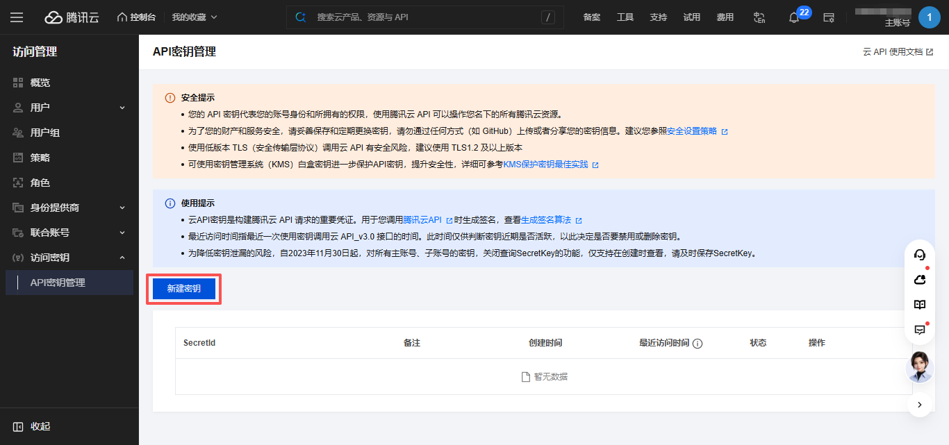Viewport: 949px width, 445px height.
Task: Open the 试用 menu
Action: 692,17
